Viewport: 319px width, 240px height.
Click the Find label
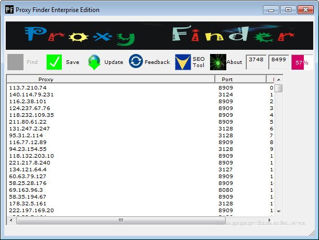point(32,62)
